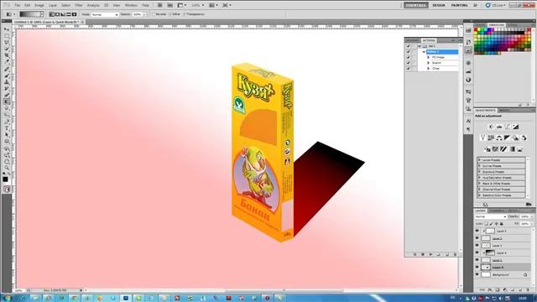Open the gradient Mode dropdown
This screenshot has height=302, width=537.
click(x=104, y=15)
